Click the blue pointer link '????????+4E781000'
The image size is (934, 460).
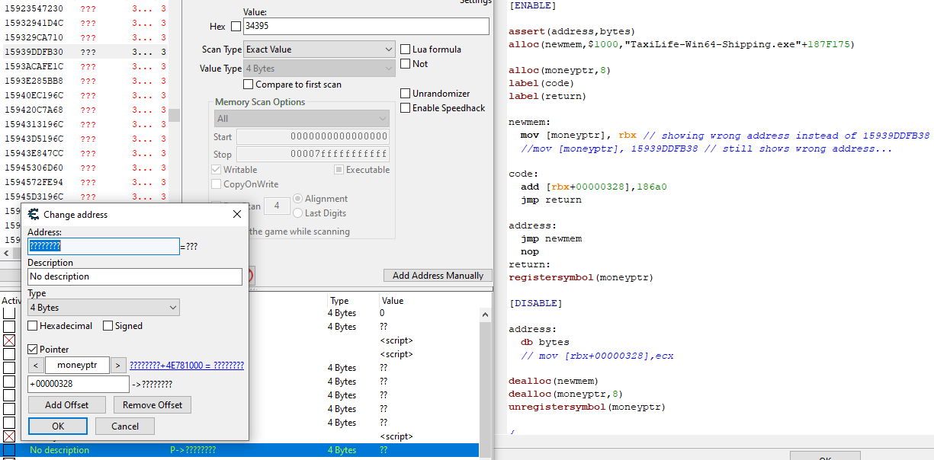[x=187, y=366]
